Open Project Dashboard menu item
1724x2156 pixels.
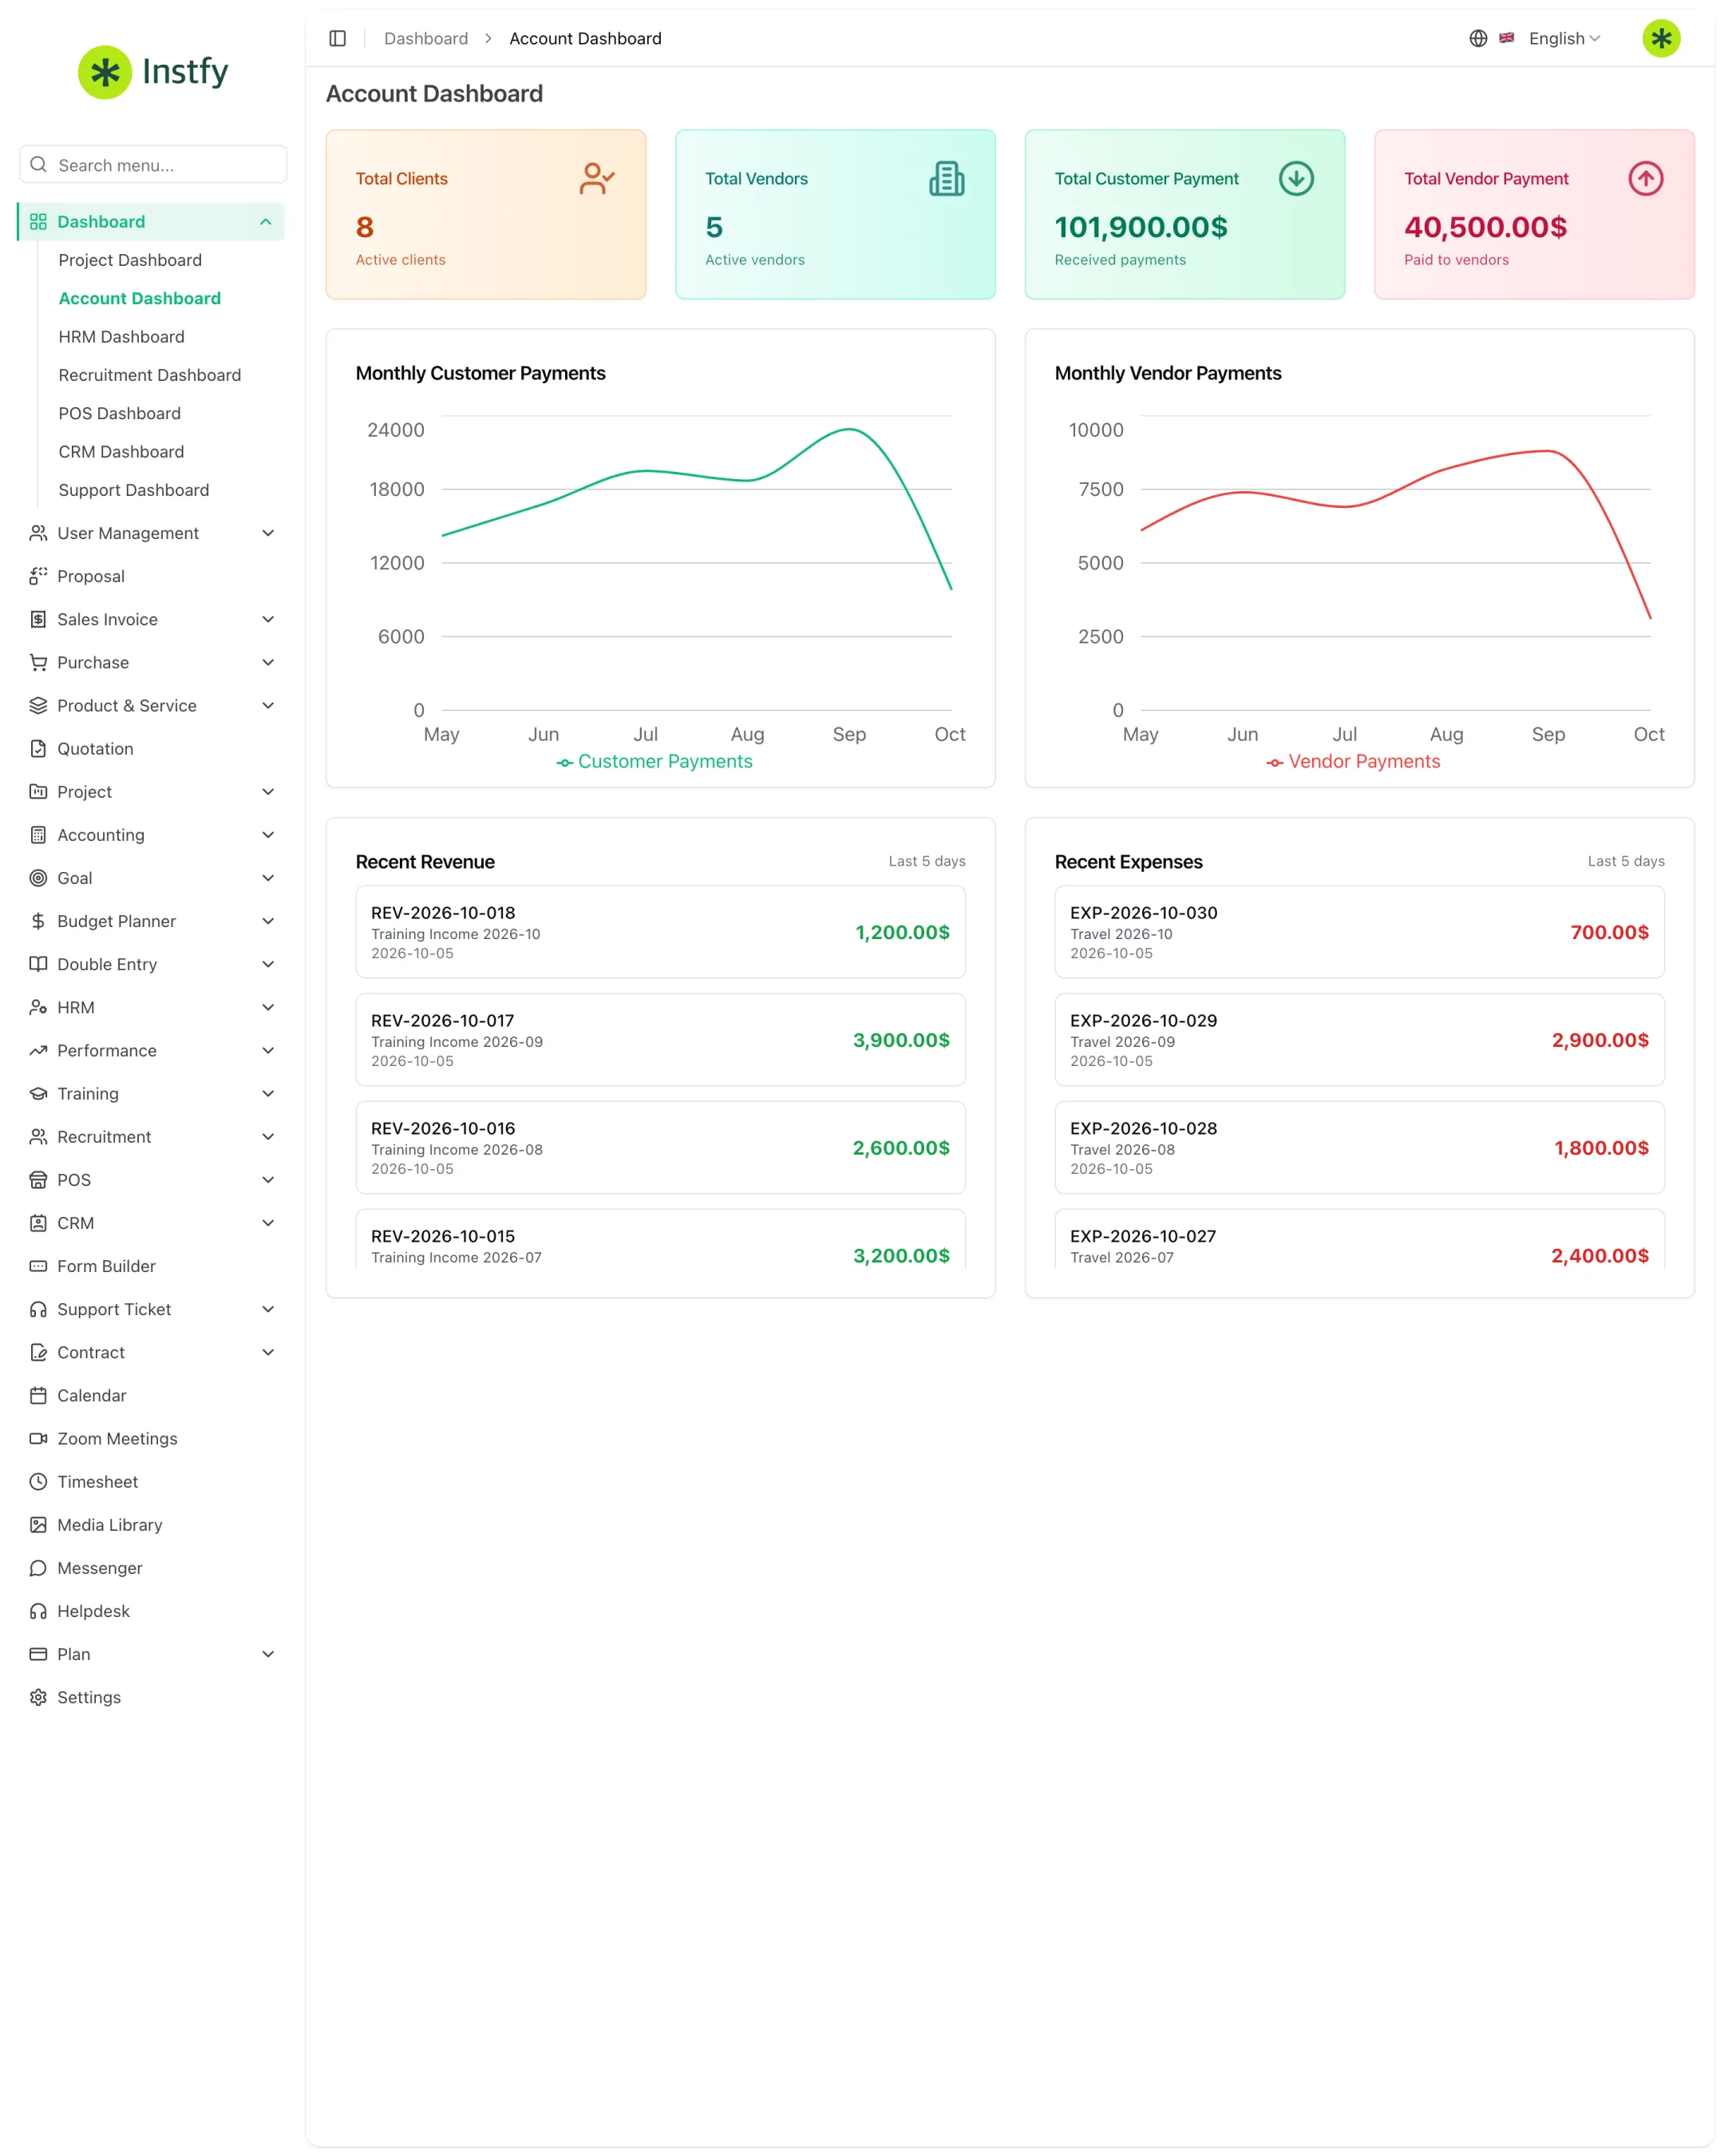pos(130,260)
